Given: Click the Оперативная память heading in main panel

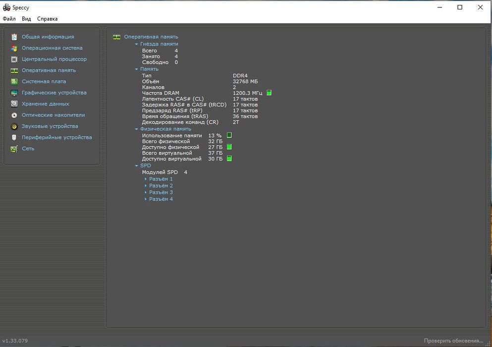Looking at the screenshot, I should [x=151, y=37].
